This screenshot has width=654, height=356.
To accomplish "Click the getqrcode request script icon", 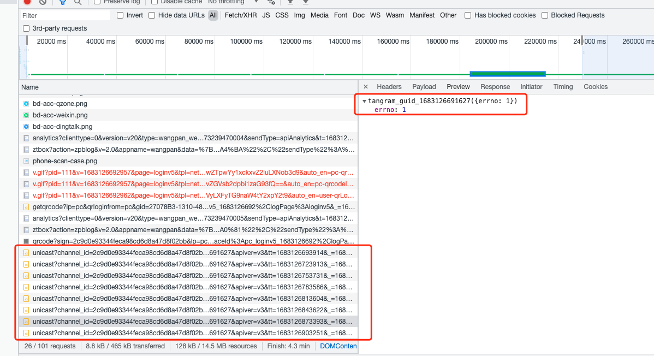I will pyautogui.click(x=26, y=207).
